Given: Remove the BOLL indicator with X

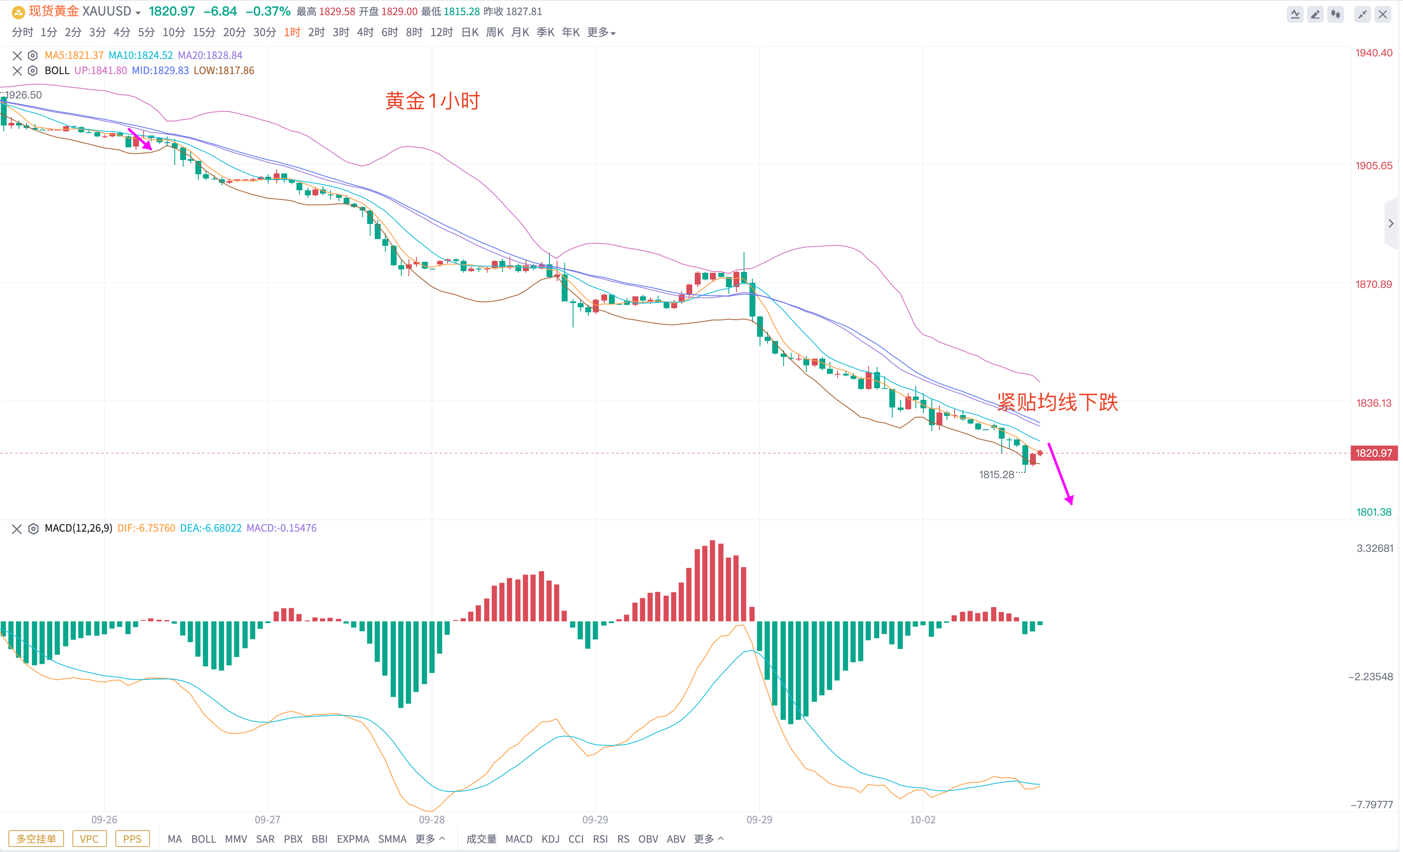Looking at the screenshot, I should point(17,71).
